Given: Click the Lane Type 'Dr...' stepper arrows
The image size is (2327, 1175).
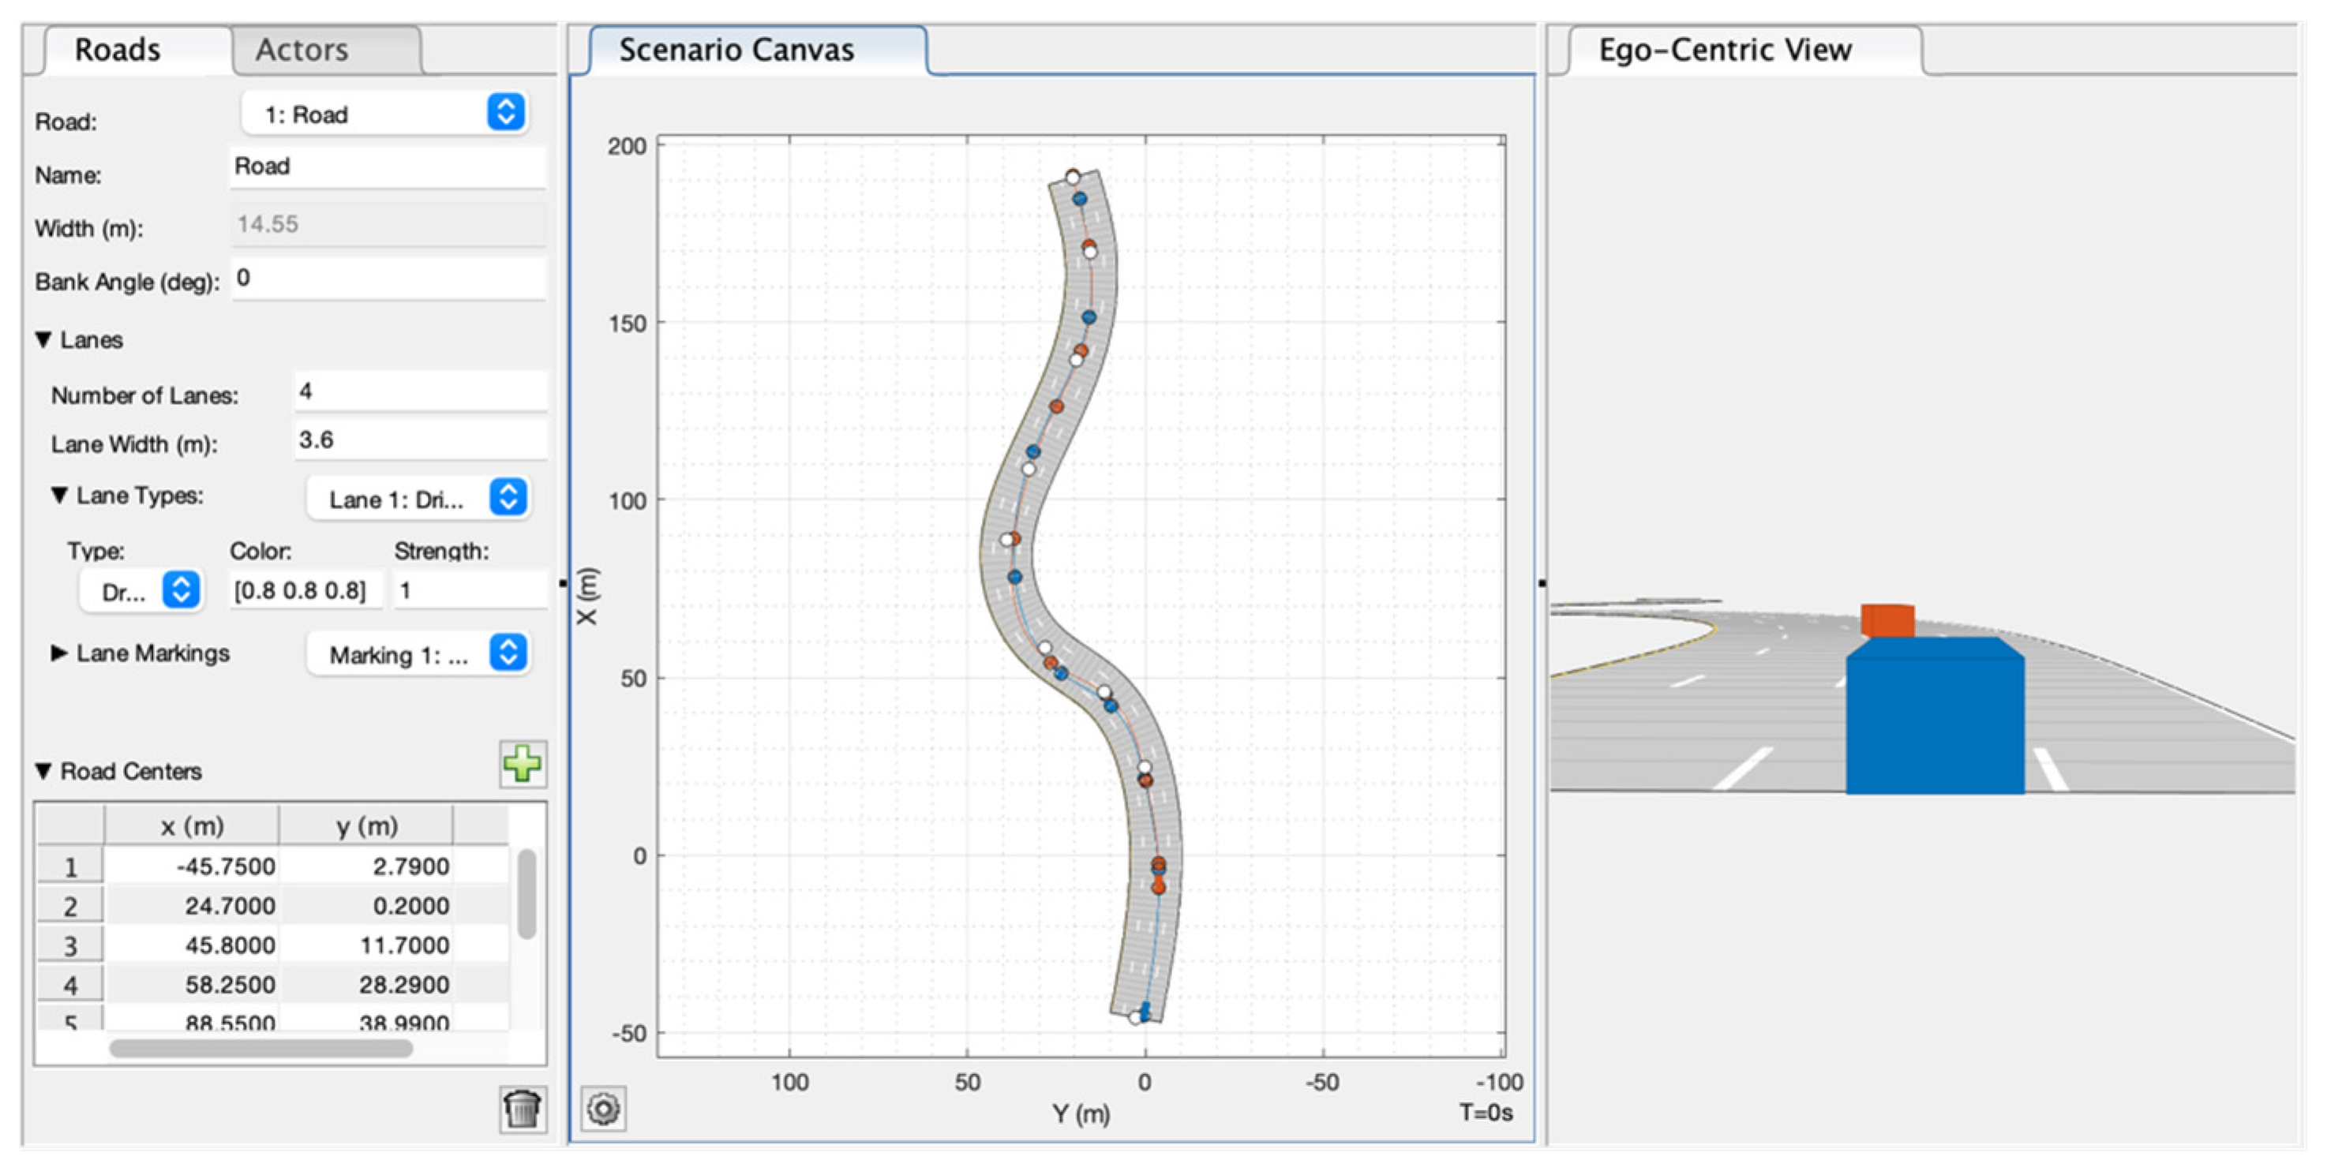Looking at the screenshot, I should click(181, 591).
